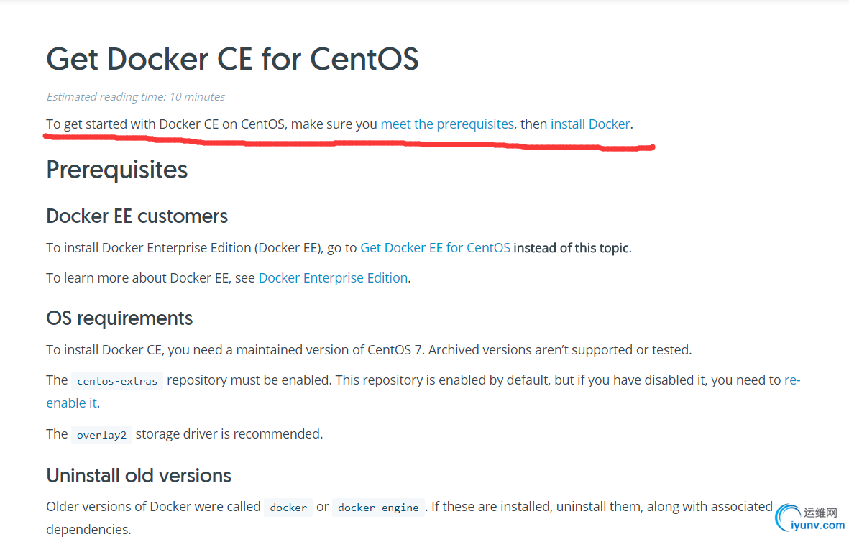Follow the 'install Docker' link
Viewport: 849px width, 537px height.
590,124
